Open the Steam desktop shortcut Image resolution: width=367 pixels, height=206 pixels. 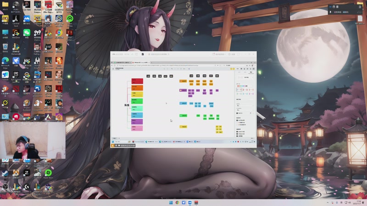click(5, 174)
